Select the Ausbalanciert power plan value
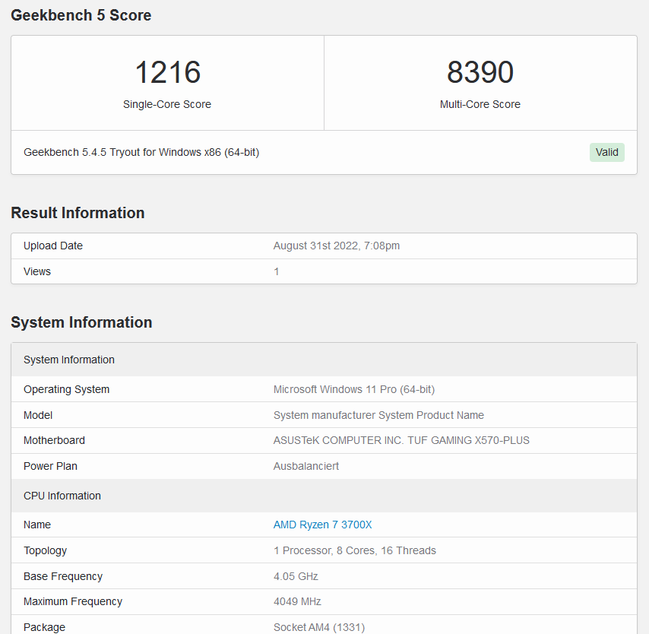Screen dimensions: 649x634 306,466
